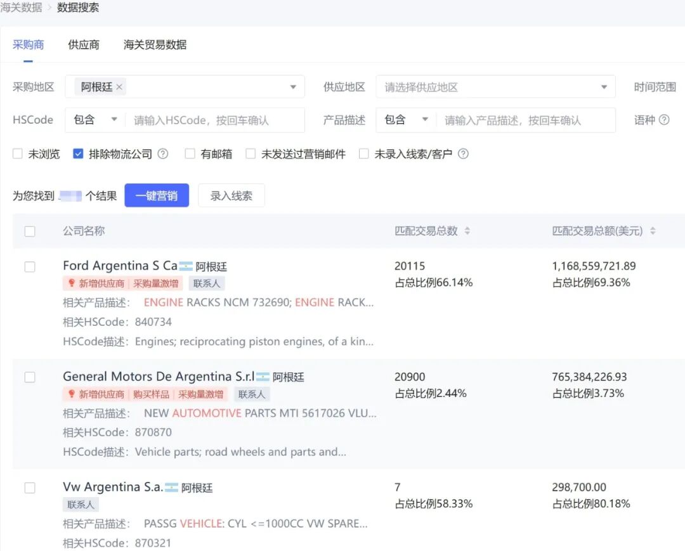Open the 海关贸易数据 tab
Screen dimensions: 685x551
click(x=155, y=44)
